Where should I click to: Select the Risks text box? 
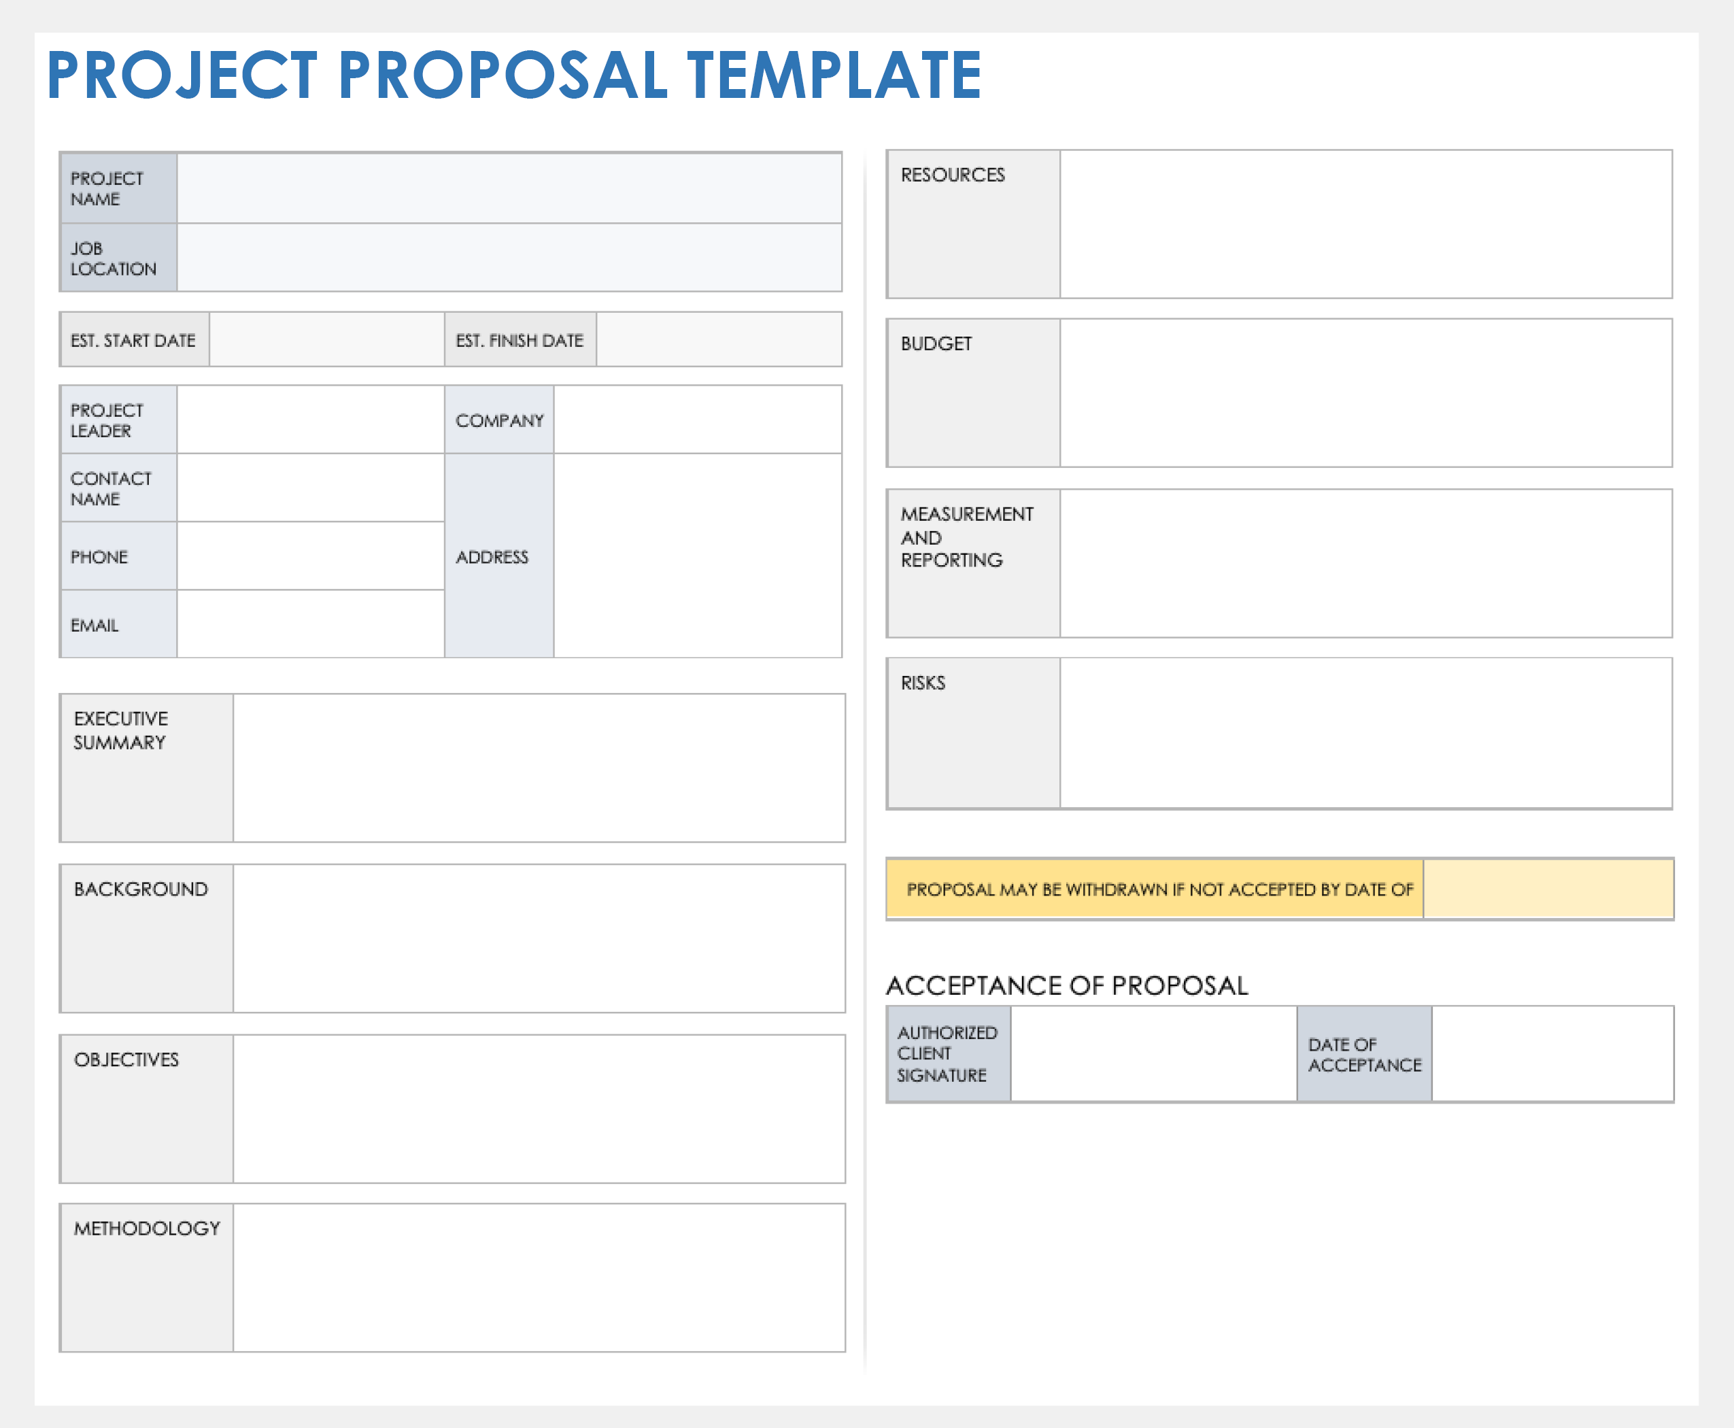(x=1365, y=733)
